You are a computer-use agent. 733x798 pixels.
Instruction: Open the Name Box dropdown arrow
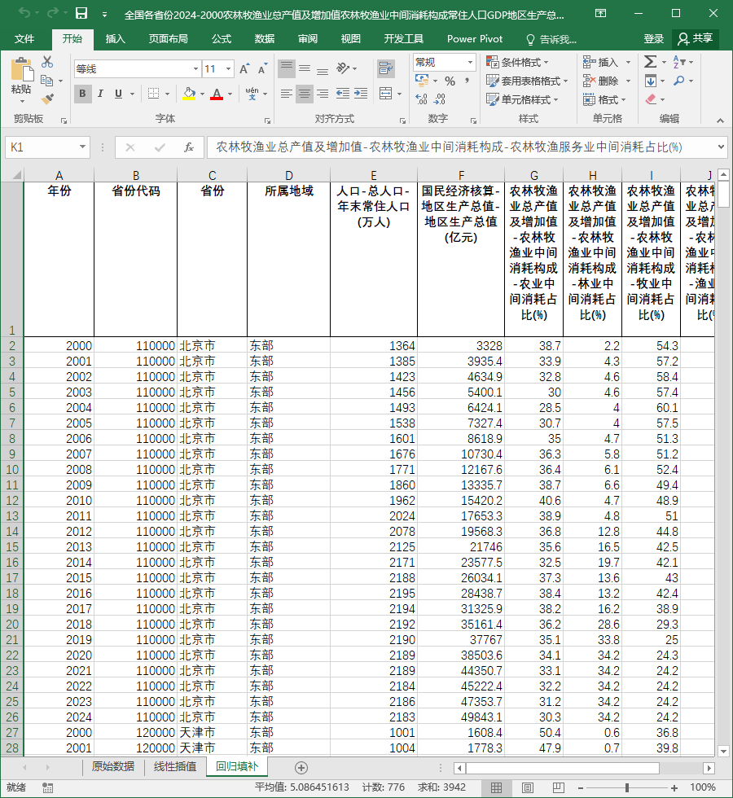point(82,147)
